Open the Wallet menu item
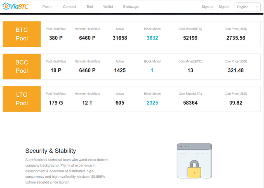Image resolution: width=264 pixels, height=188 pixels. (108, 7)
